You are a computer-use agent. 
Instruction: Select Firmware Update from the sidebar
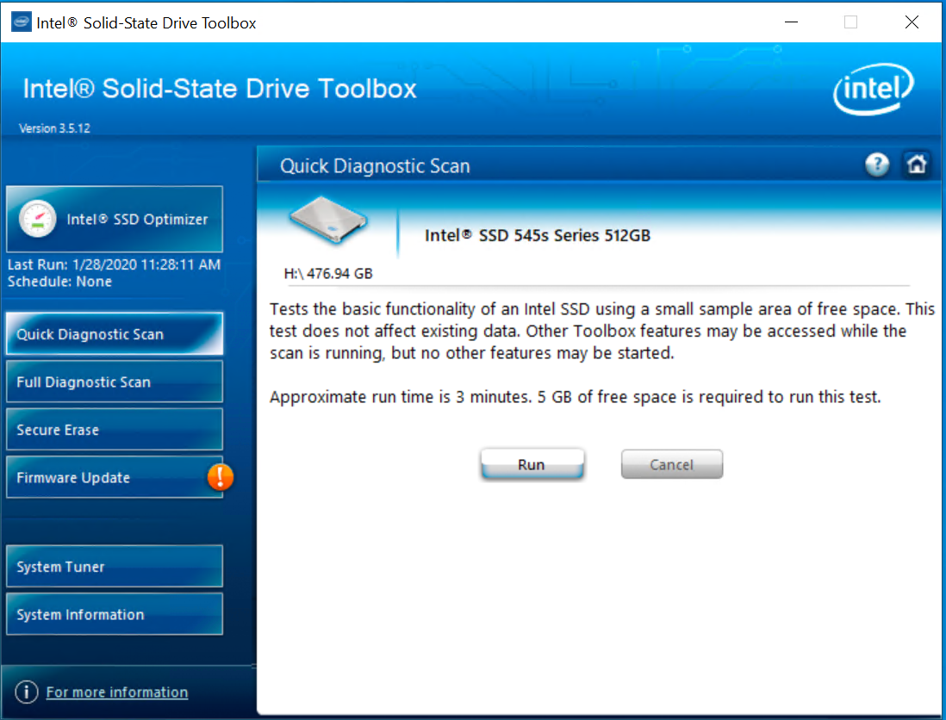103,478
